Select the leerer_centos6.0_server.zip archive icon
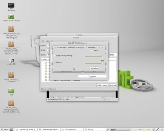This screenshot has width=164, height=131. [11, 75]
